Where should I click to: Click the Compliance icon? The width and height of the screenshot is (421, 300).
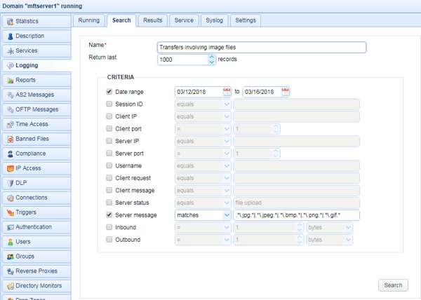pos(11,154)
